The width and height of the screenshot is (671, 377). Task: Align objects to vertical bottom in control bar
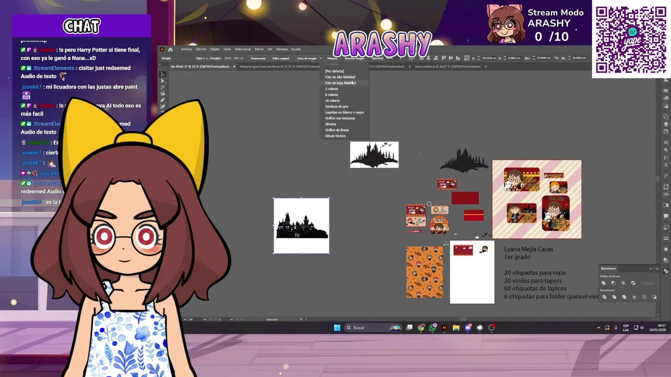(x=458, y=58)
